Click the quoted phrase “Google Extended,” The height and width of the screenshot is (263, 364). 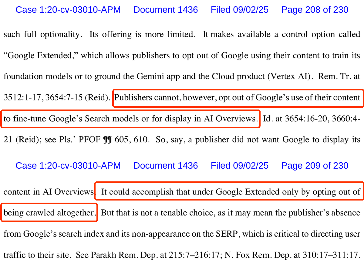coord(41,56)
